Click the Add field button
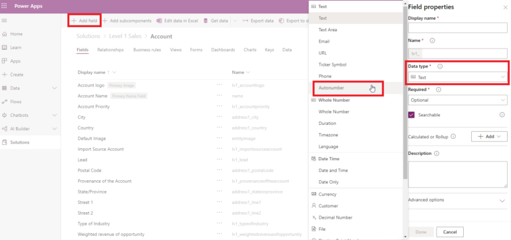Screen dimensions: 511x240 tap(85, 21)
